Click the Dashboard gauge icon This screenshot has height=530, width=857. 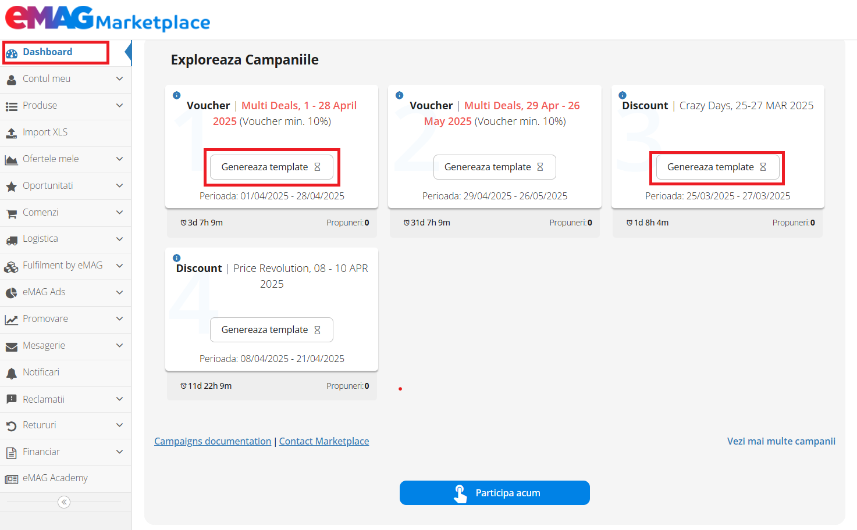pyautogui.click(x=12, y=53)
